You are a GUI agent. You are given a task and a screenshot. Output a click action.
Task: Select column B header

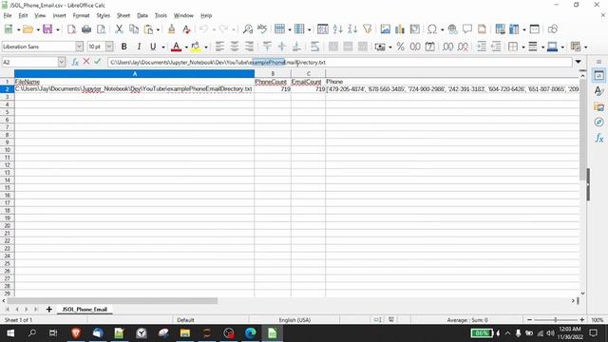(x=273, y=74)
